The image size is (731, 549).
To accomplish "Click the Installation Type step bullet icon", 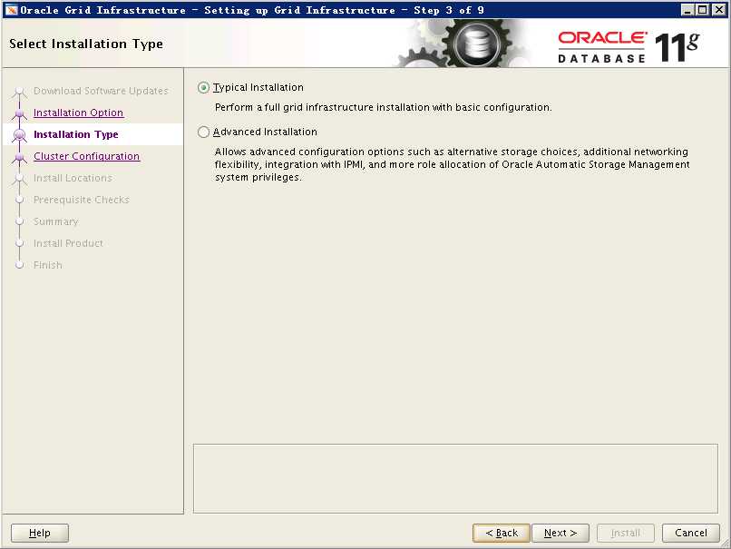I will click(20, 135).
